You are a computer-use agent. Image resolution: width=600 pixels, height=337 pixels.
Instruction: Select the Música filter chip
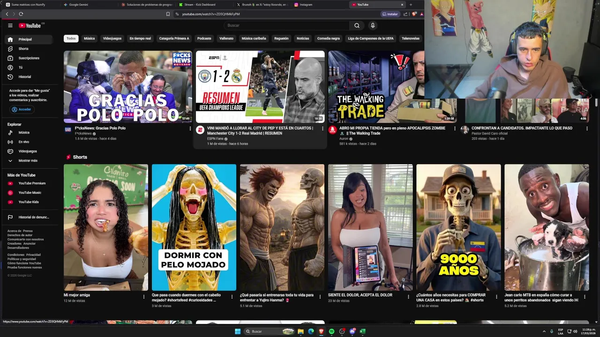[89, 38]
